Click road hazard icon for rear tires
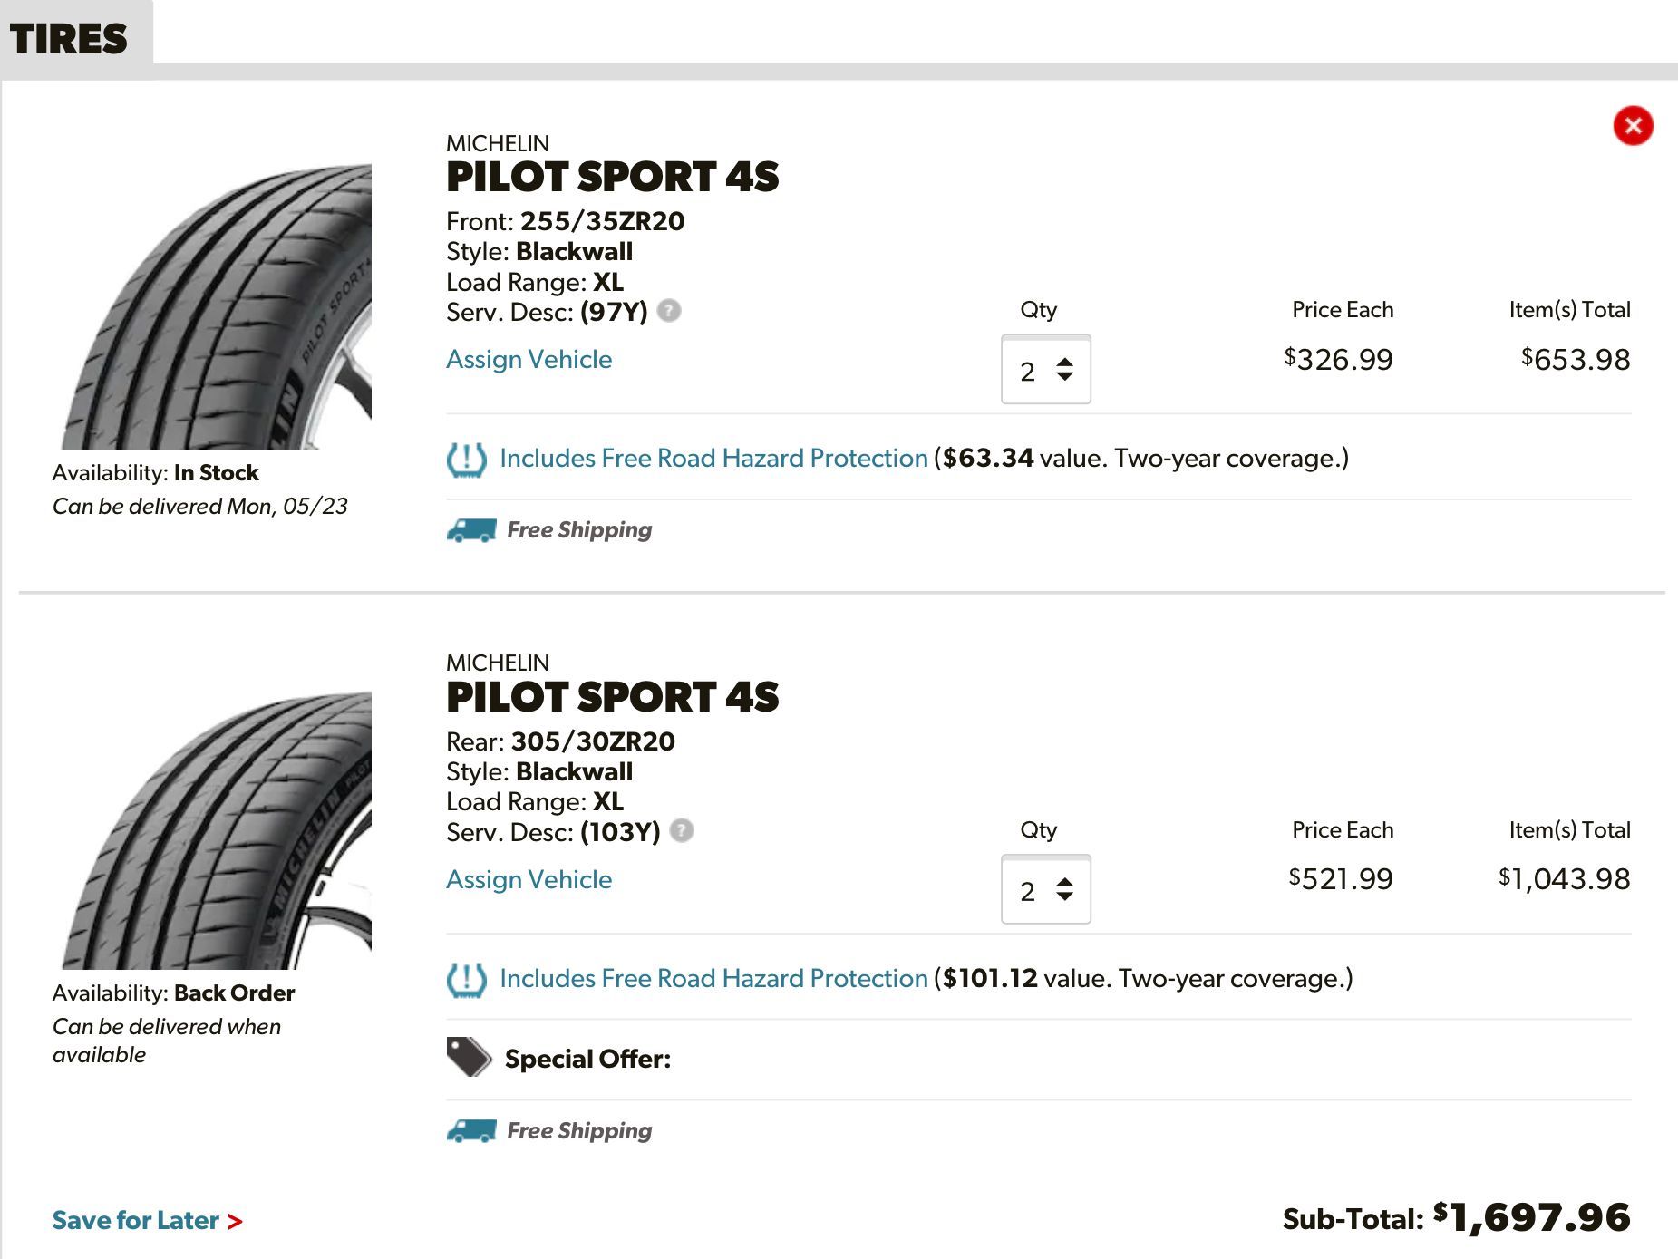 (466, 979)
